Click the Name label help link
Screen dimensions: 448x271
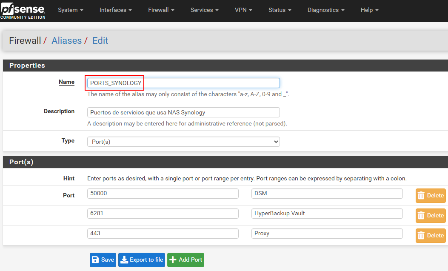[x=66, y=82]
